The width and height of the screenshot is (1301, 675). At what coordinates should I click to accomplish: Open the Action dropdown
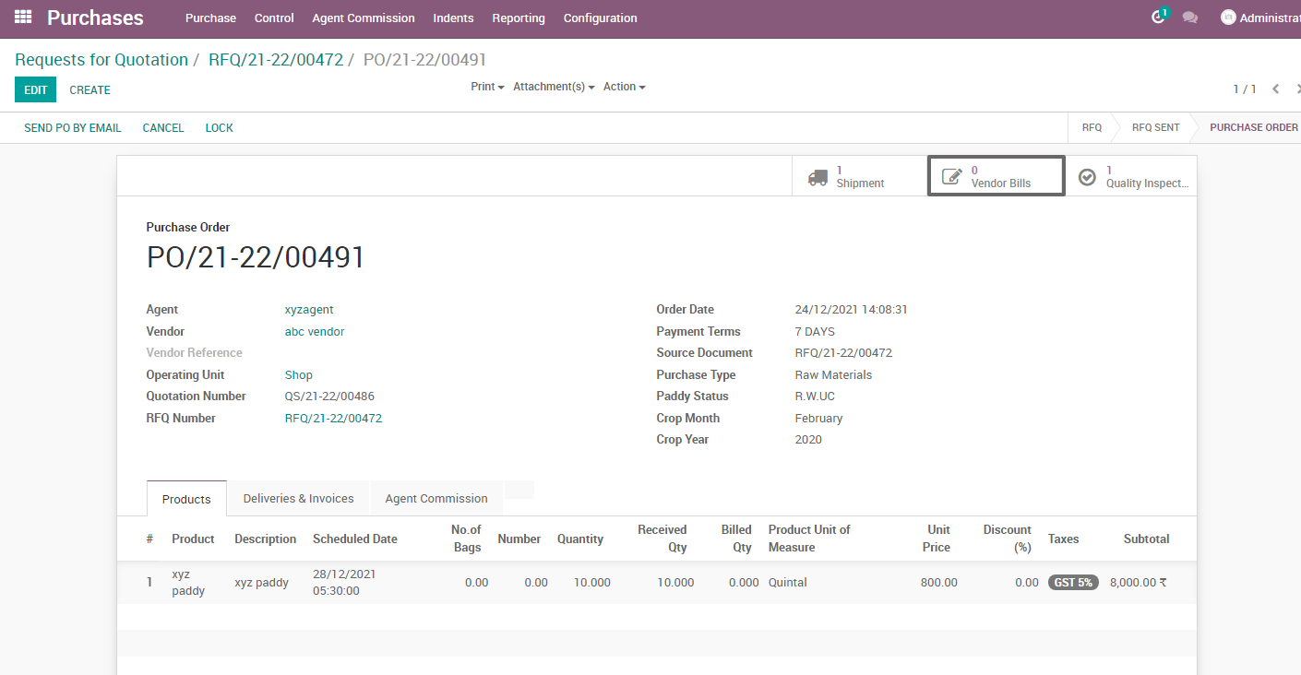tap(624, 86)
